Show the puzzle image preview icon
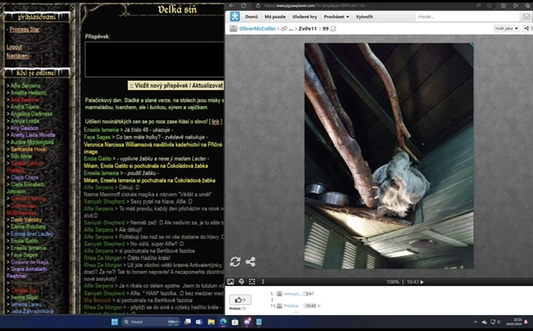This screenshot has width=533, height=331. point(231,282)
